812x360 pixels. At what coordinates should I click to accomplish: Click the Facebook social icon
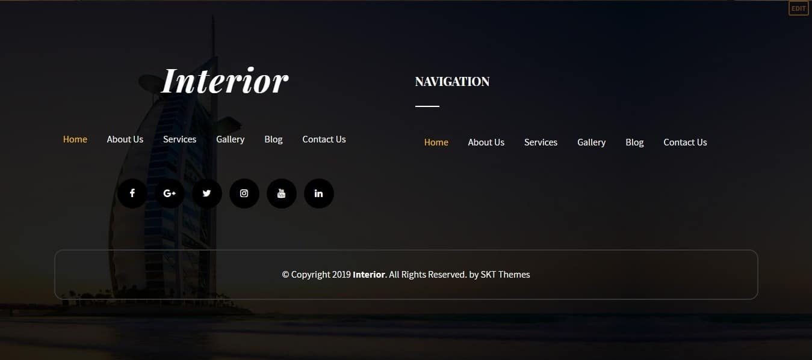(132, 194)
